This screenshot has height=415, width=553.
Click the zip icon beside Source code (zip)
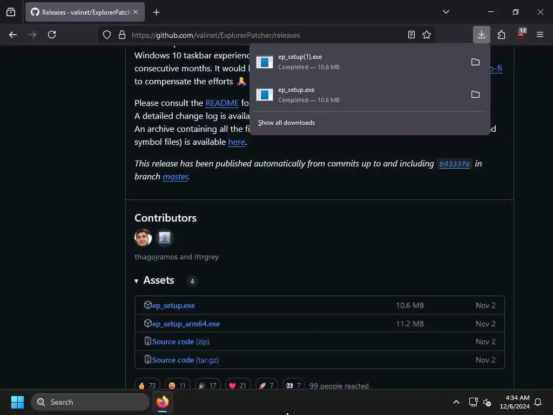(148, 341)
